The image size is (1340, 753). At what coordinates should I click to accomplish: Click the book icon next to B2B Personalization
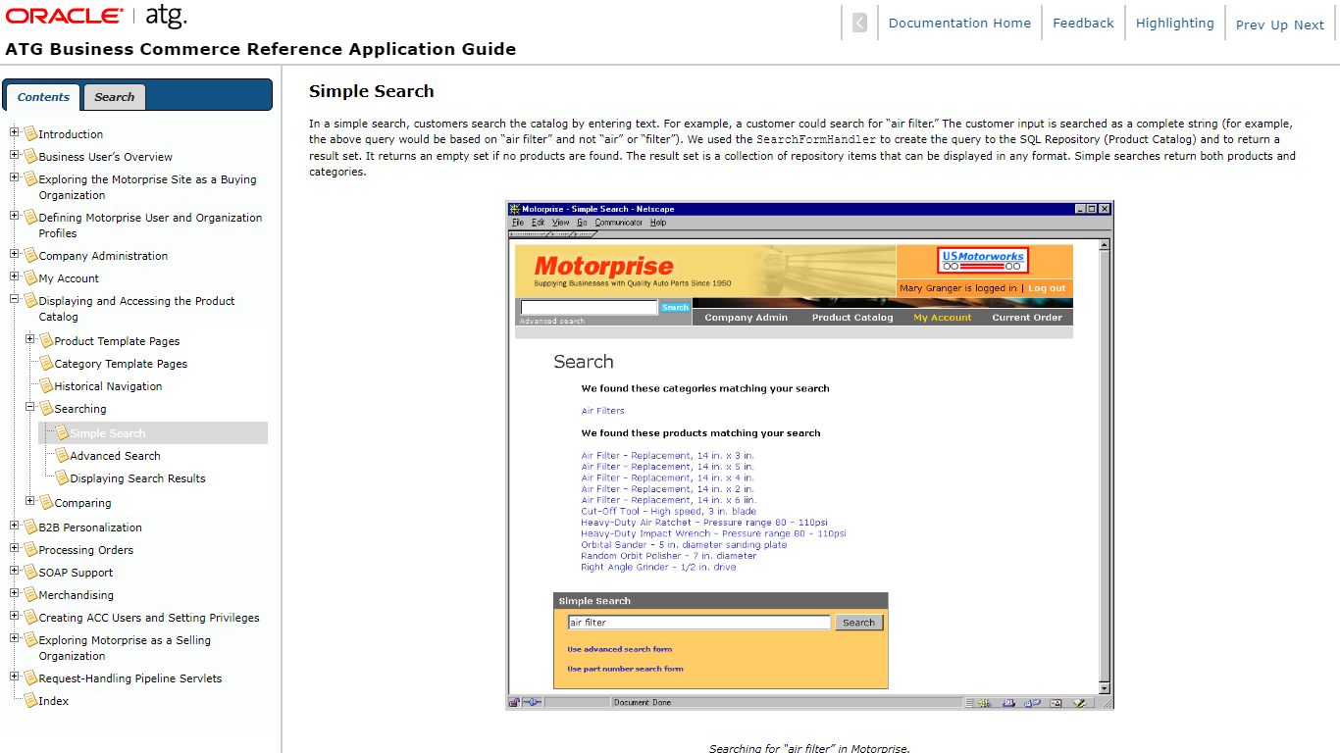coord(30,527)
